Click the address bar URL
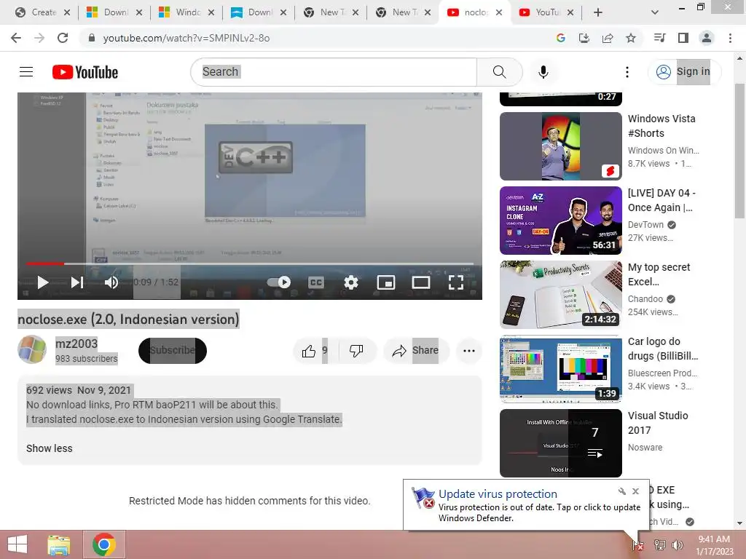Viewport: 746px width, 559px height. (x=186, y=38)
